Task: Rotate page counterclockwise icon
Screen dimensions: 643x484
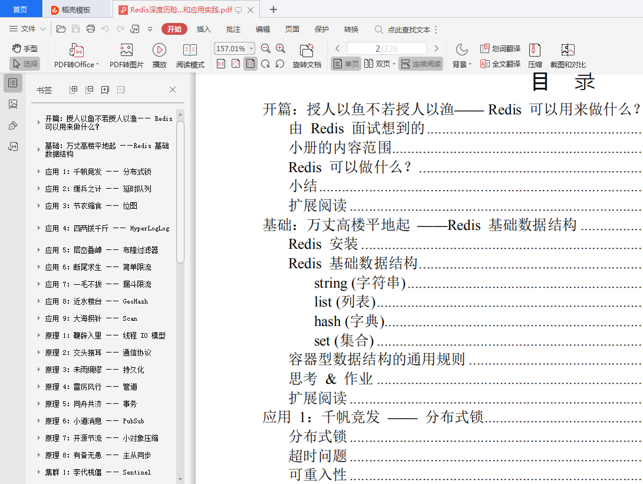Action: pos(280,64)
